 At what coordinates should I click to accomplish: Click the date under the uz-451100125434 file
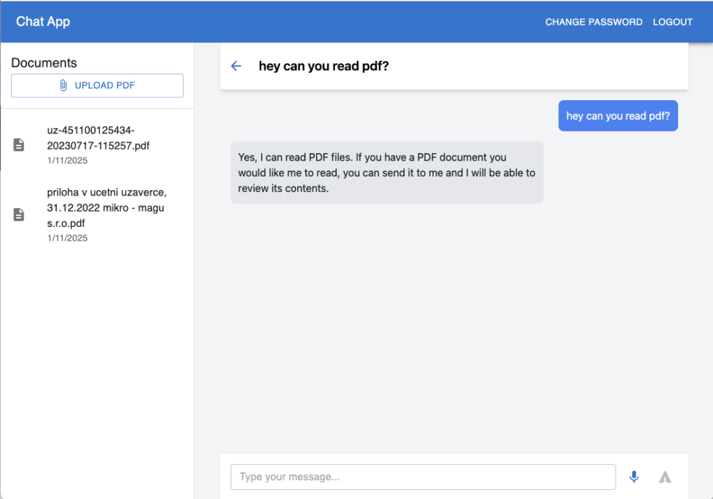(x=68, y=161)
